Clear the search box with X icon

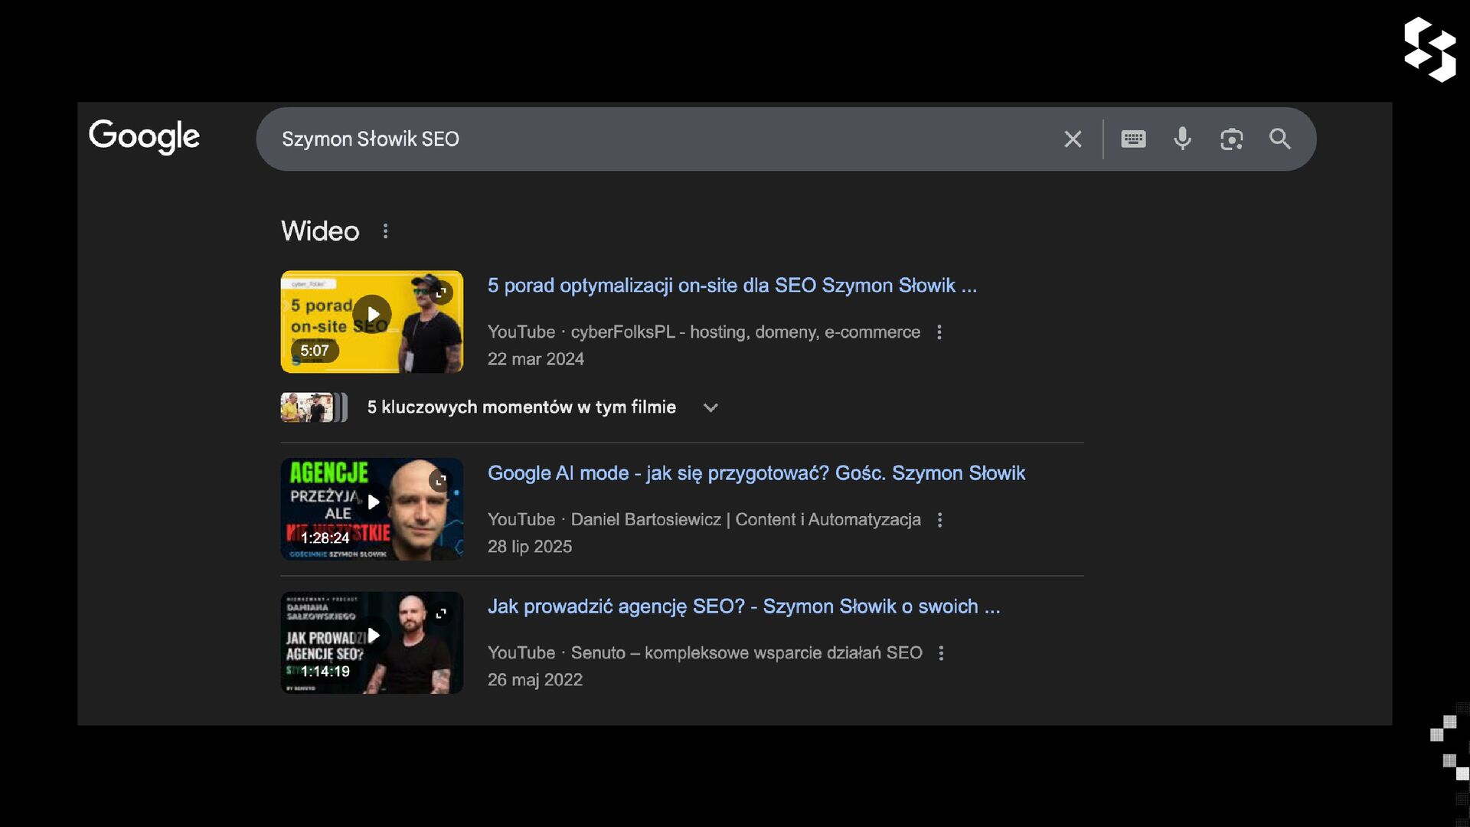(x=1072, y=139)
